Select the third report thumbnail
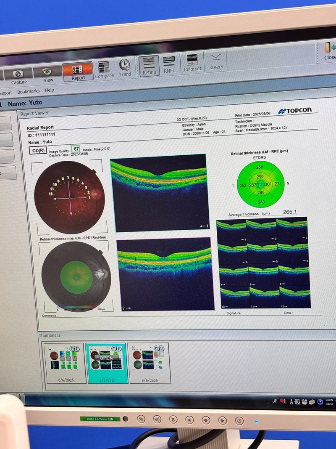This screenshot has width=336, height=449. [149, 362]
